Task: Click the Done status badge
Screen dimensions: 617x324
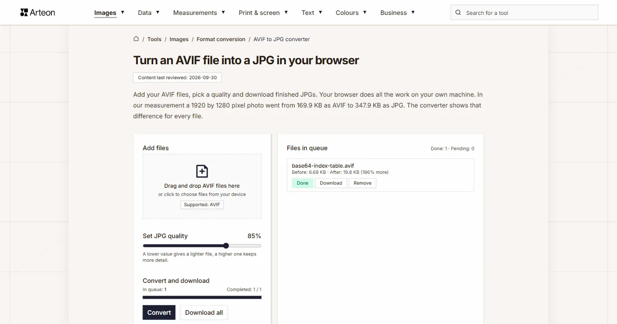Action: click(x=302, y=183)
